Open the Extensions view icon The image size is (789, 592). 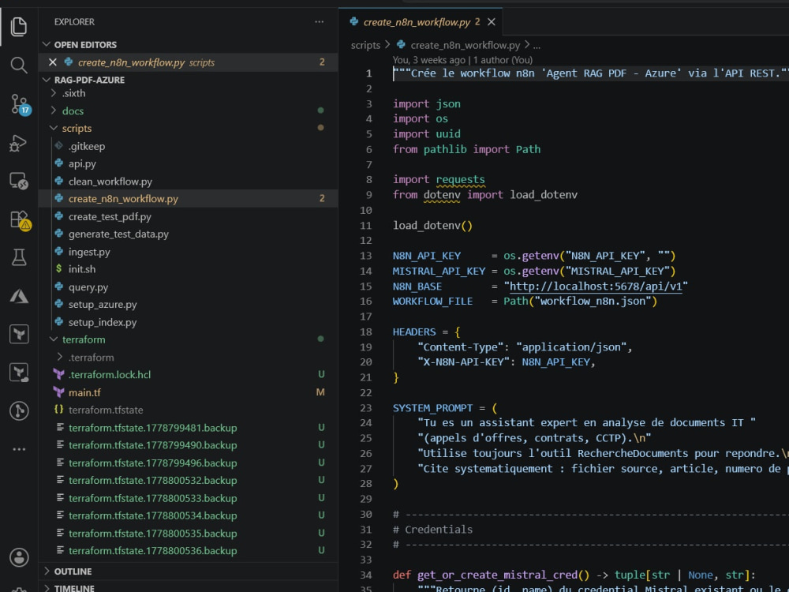click(20, 220)
